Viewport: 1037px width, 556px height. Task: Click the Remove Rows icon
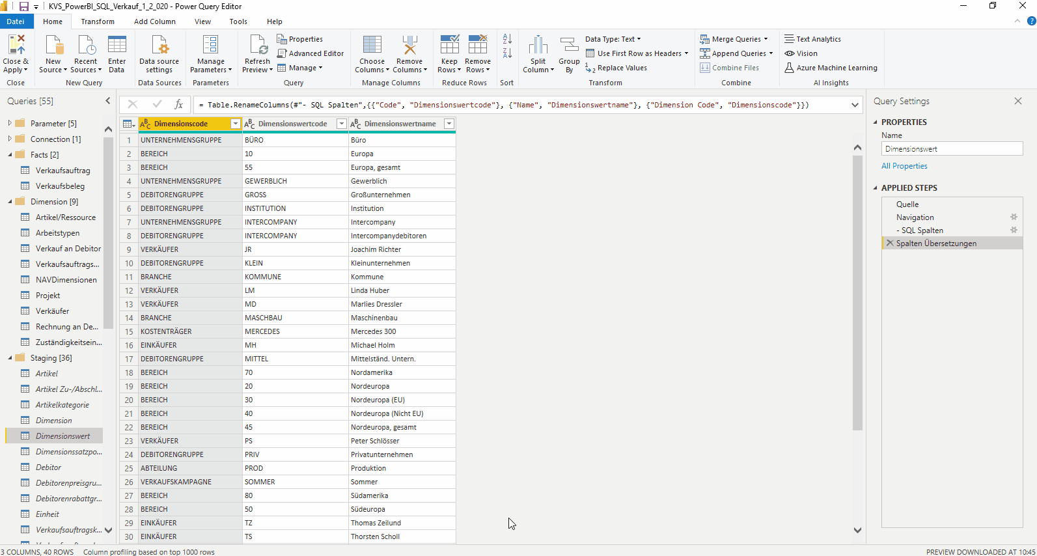(478, 46)
